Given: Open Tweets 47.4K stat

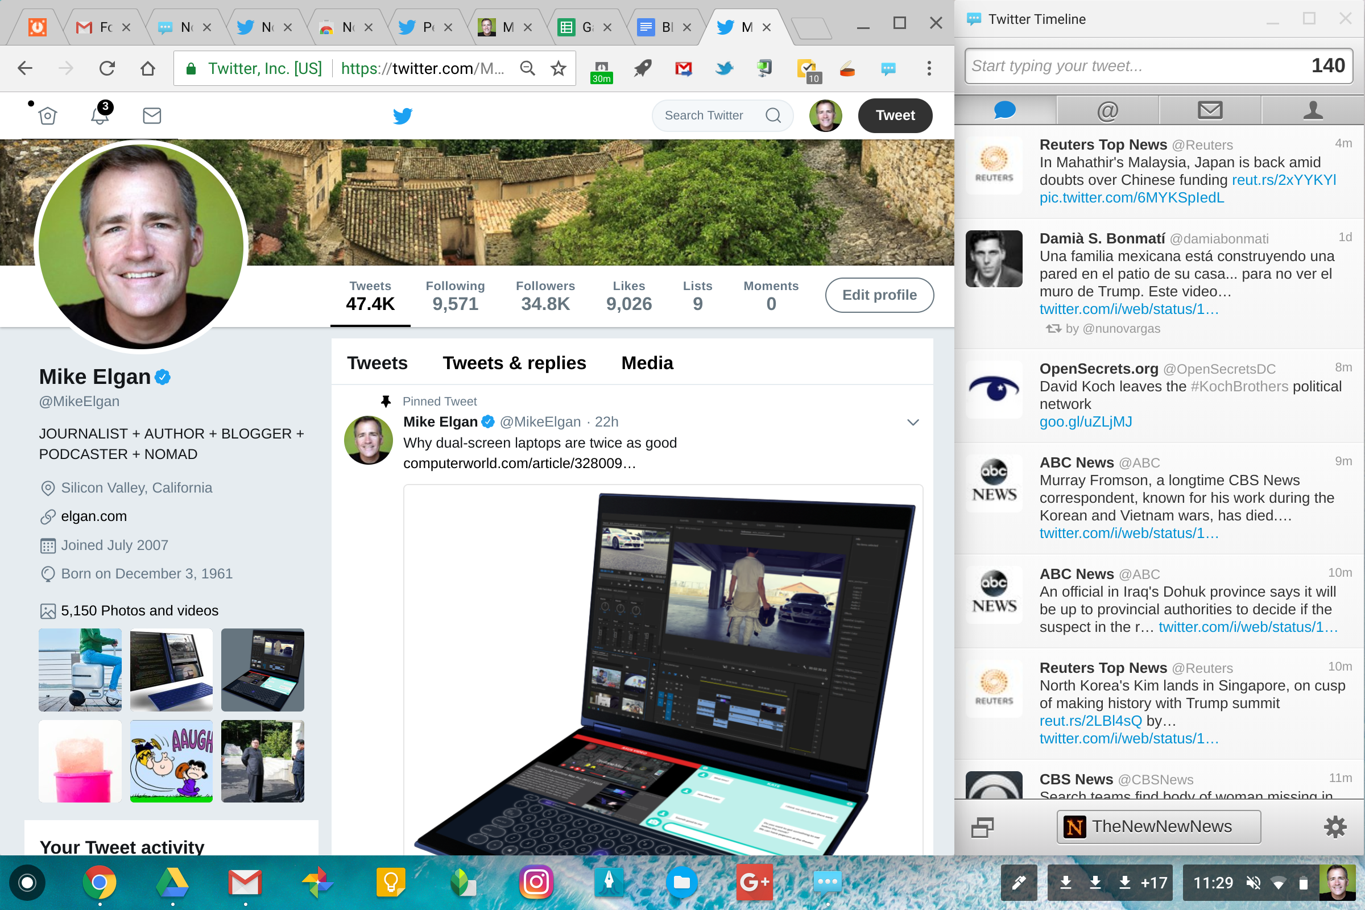Looking at the screenshot, I should (x=370, y=296).
